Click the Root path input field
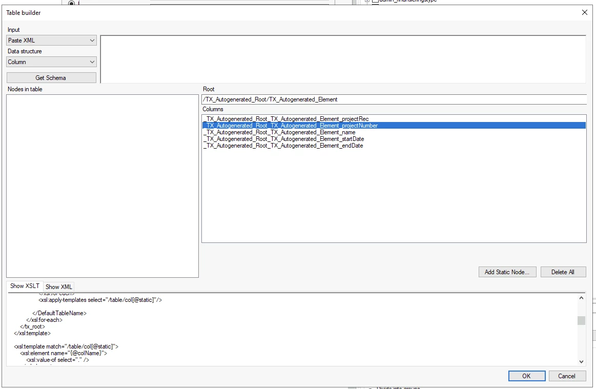Viewport: 596px width, 389px height. 394,99
